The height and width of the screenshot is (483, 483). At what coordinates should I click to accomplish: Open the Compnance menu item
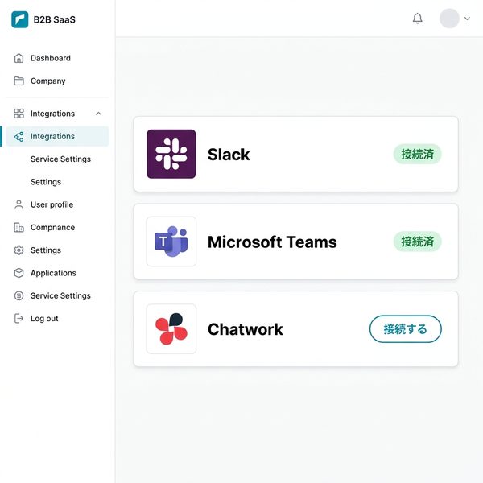point(52,227)
